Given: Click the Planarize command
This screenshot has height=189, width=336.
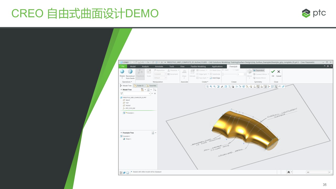Looking at the screenshot, I should pos(173,70).
